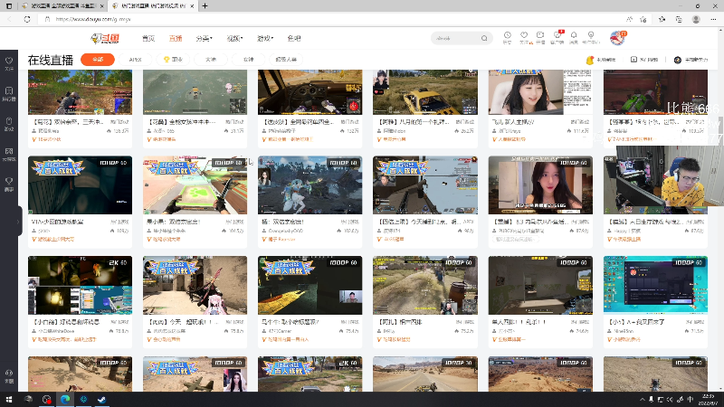724x407 pixels.
Task: Switch to the first browser tab
Action: (62, 6)
